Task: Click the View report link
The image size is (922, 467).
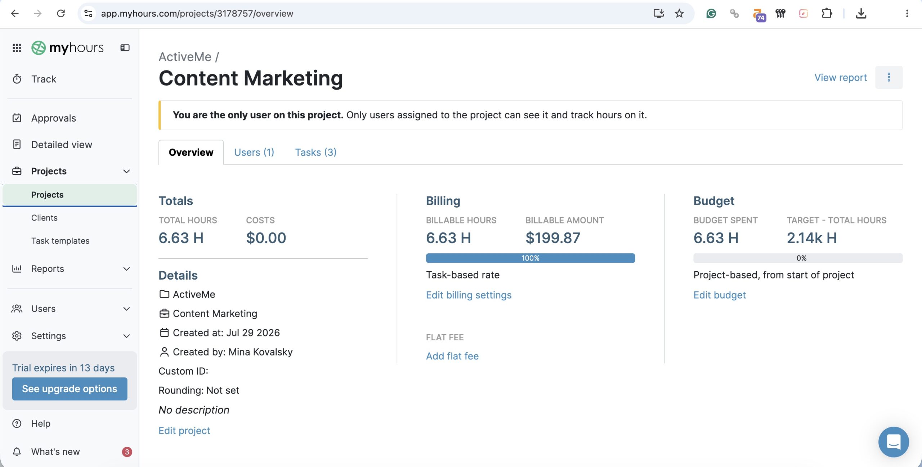Action: pyautogui.click(x=841, y=77)
